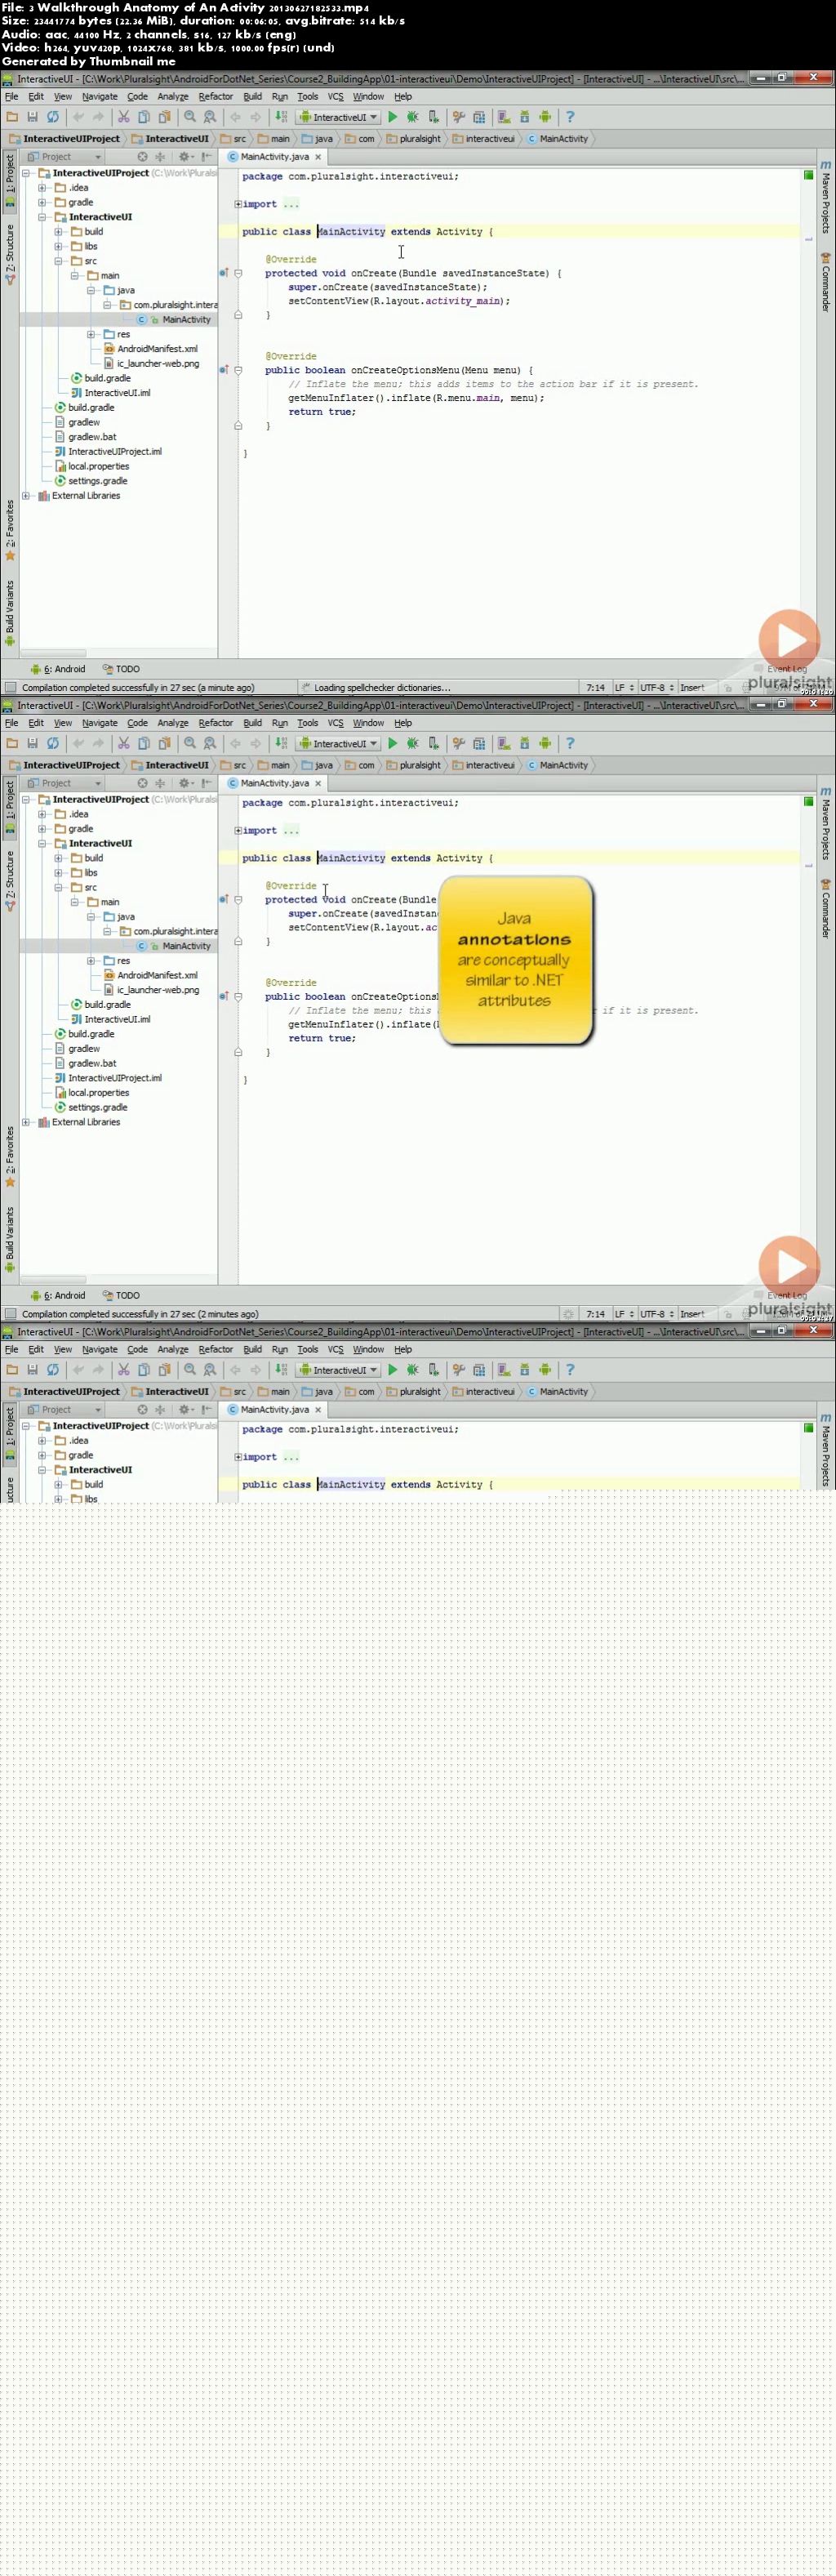Toggle onCreate method fold marker in first frame
This screenshot has width=836, height=2576.
(238, 272)
